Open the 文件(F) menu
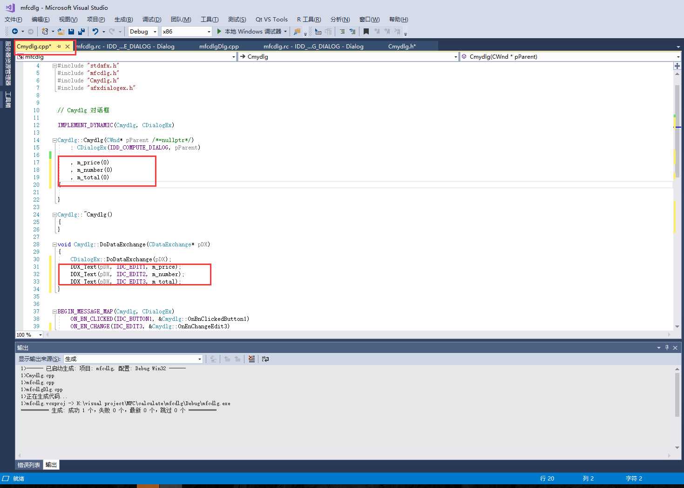 pos(14,20)
